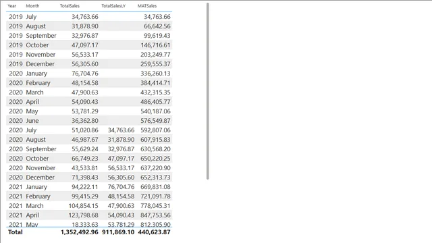Select the MATSales value 592,807.06
Image resolution: width=432 pixels, height=243 pixels.
pos(155,130)
